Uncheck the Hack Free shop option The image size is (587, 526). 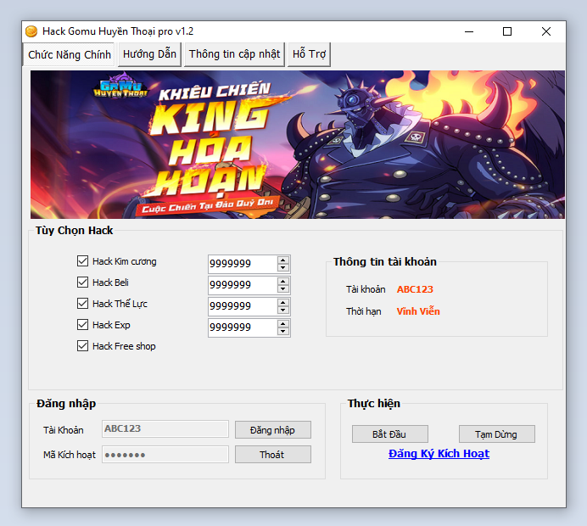[x=83, y=346]
